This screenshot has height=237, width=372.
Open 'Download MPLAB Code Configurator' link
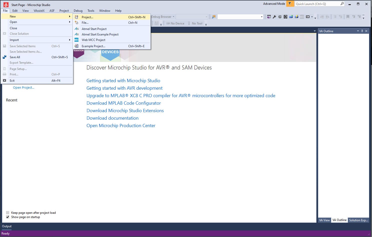(x=123, y=103)
